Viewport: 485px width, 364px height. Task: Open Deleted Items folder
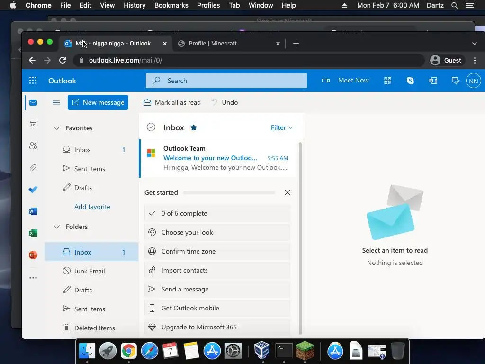91,328
